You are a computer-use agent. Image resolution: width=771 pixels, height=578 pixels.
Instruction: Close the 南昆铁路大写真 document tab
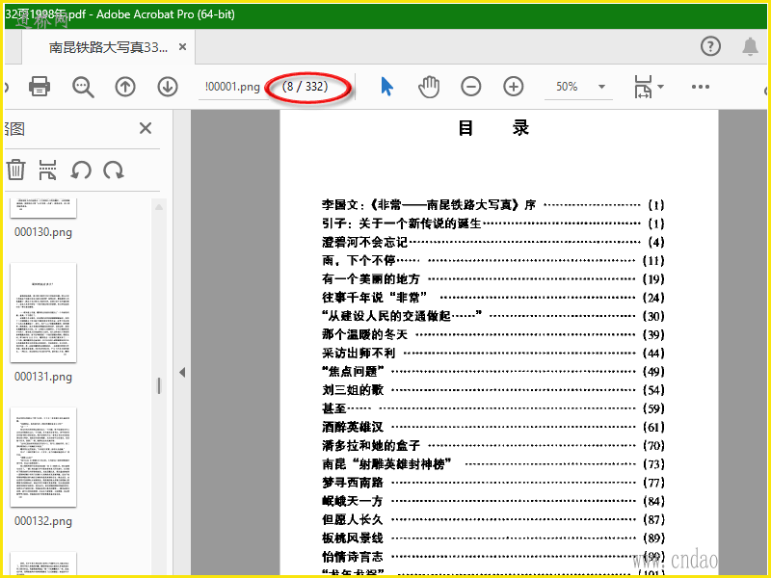(182, 46)
